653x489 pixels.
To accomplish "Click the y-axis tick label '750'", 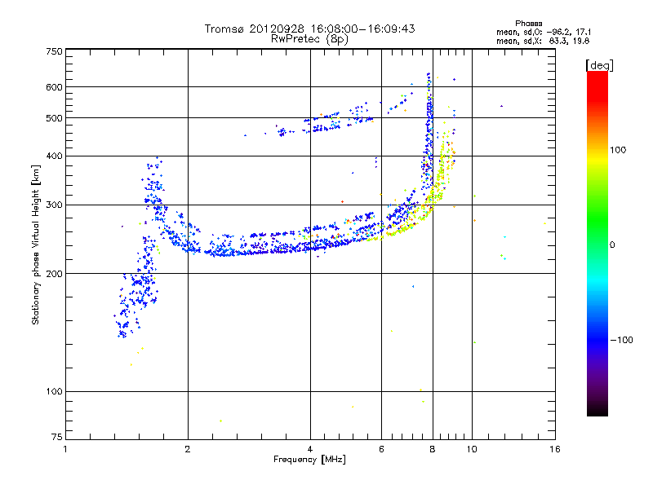I will [x=54, y=51].
